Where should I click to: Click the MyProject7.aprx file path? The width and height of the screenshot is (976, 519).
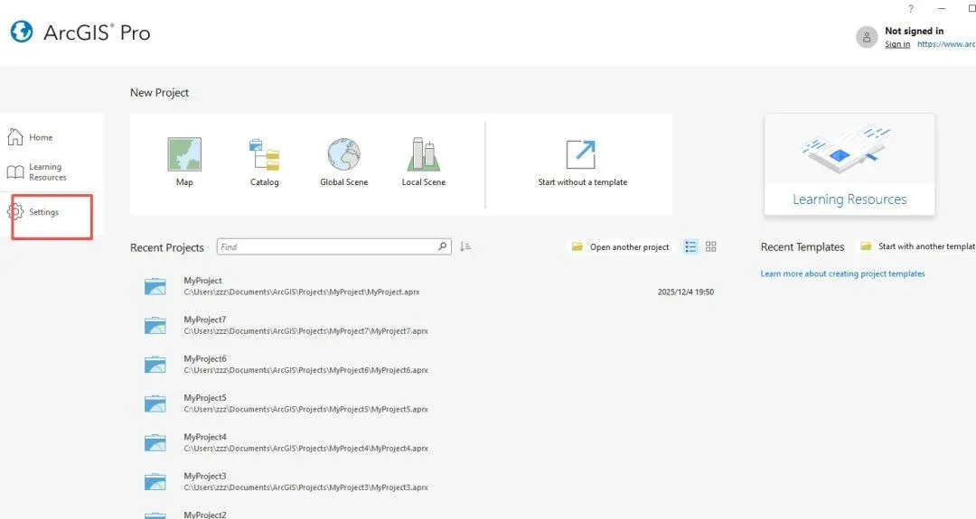pyautogui.click(x=305, y=331)
